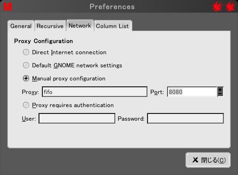The width and height of the screenshot is (238, 175).
Task: Switch to the Column List tab
Action: pyautogui.click(x=112, y=26)
